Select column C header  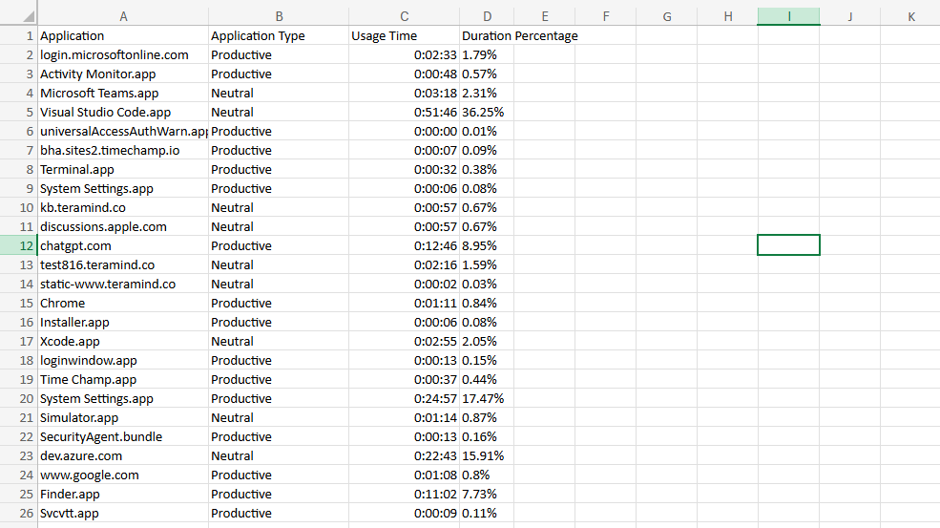[x=404, y=16]
